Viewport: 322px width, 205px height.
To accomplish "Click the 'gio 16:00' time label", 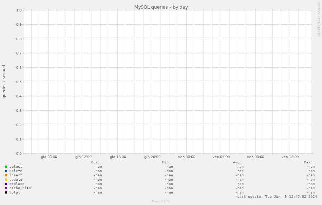I will (118, 157).
